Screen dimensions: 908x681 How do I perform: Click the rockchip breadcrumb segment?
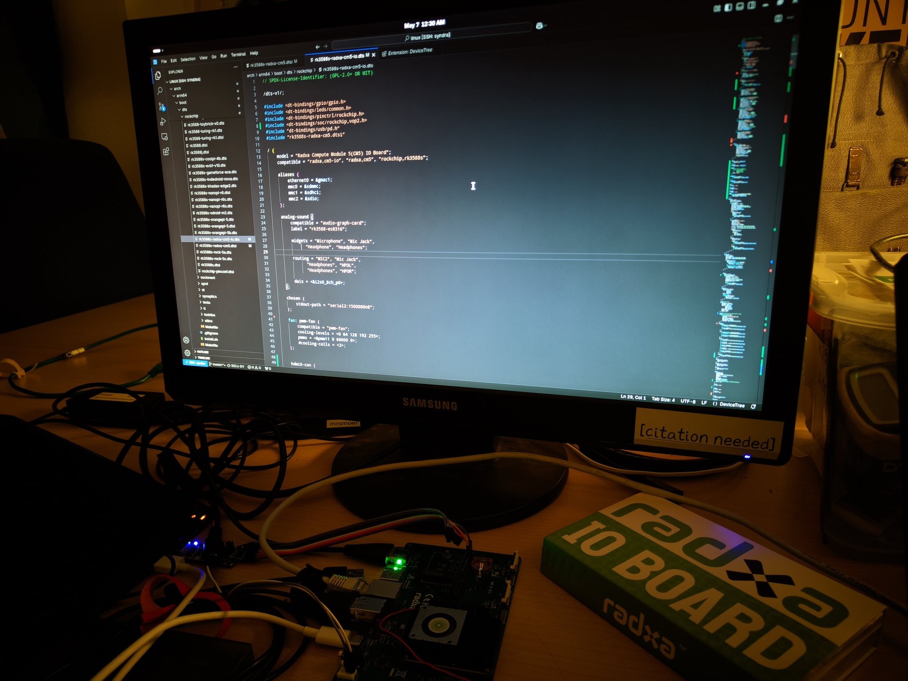(x=305, y=71)
